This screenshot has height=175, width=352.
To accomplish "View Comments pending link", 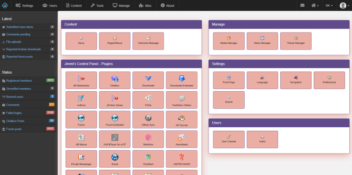I will (x=18, y=35).
